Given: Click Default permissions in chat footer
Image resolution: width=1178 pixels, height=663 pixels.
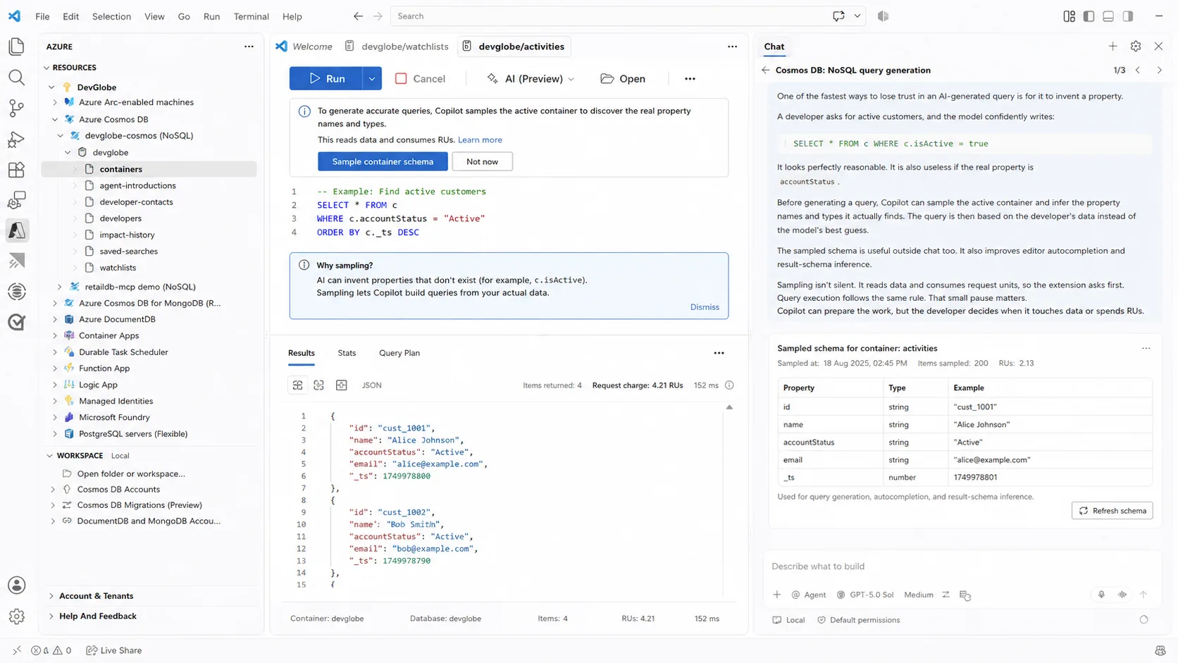Looking at the screenshot, I should (858, 620).
